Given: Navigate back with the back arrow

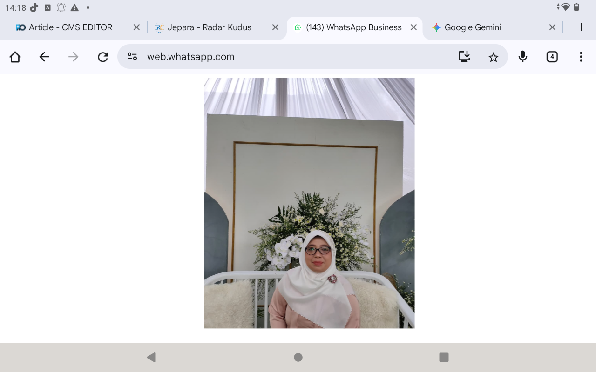Looking at the screenshot, I should 44,56.
